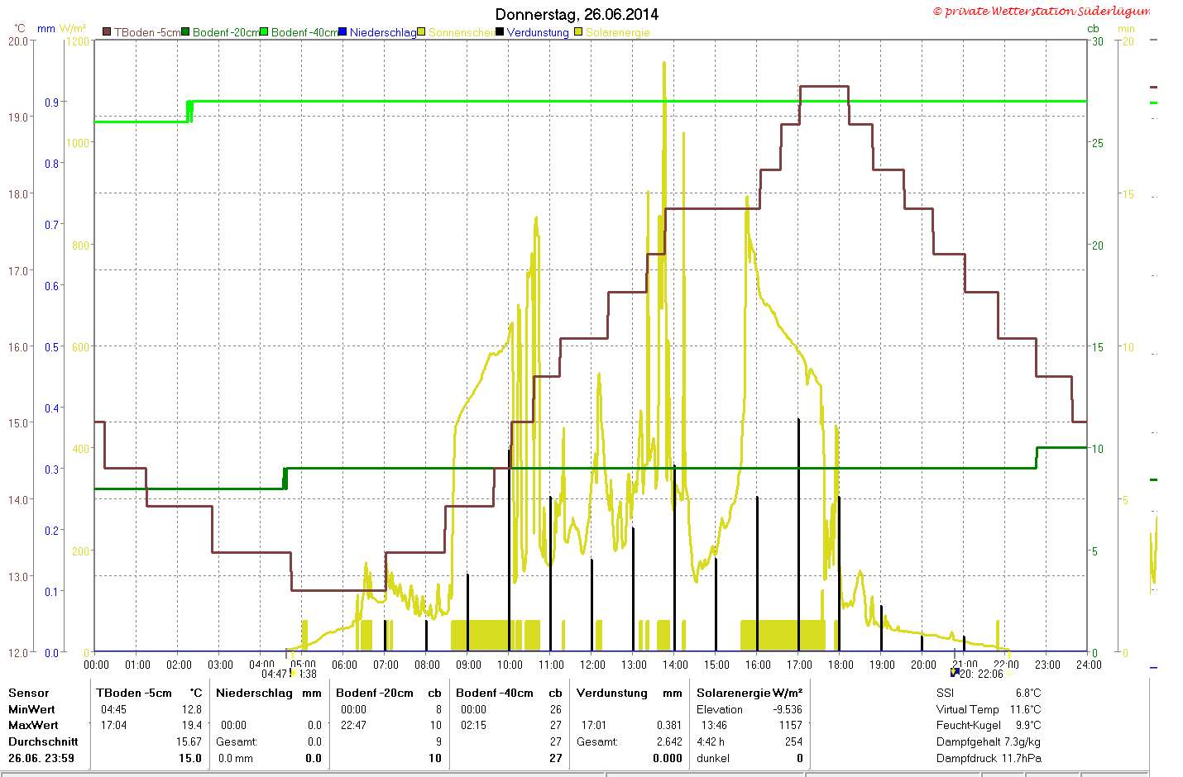Click the Solarenergie yellow legend square
Viewport: 1183px width, 777px height.
[x=578, y=32]
